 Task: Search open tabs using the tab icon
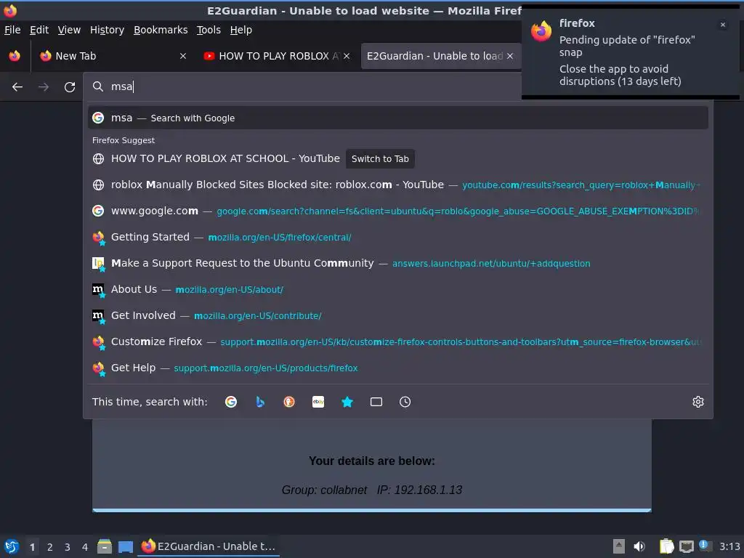coord(376,402)
